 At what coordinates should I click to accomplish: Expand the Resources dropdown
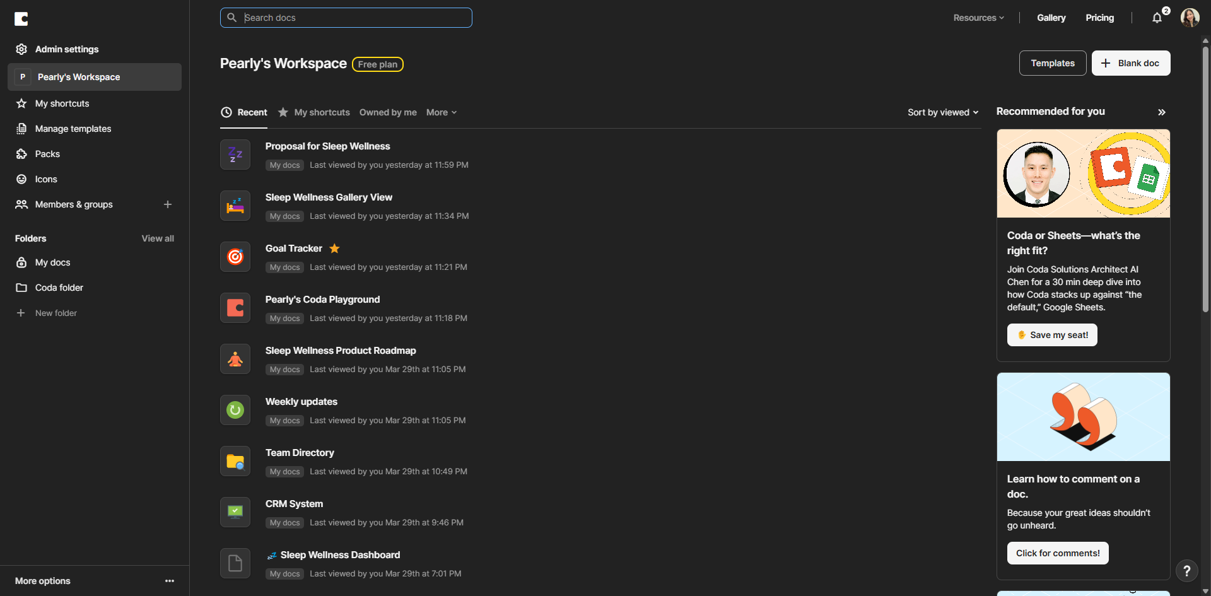point(978,18)
